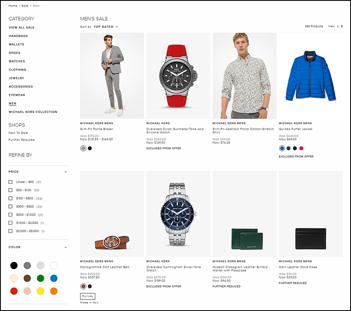
Task: Check the $300 - $500 price filter
Action: (10, 207)
